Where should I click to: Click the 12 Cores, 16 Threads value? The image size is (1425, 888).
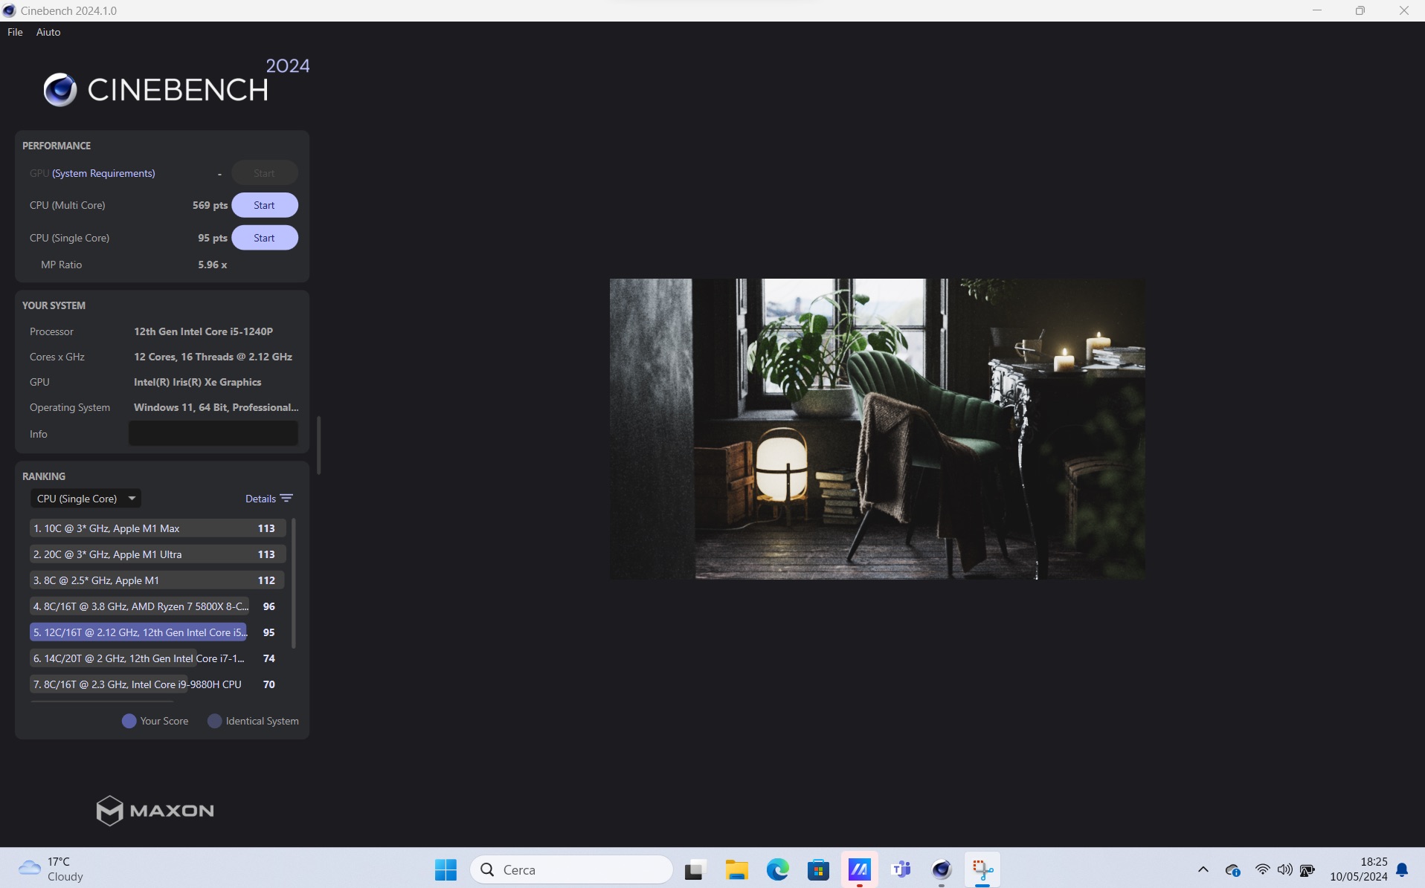click(213, 357)
